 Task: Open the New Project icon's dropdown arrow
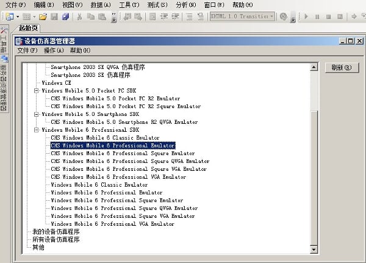coord(18,16)
